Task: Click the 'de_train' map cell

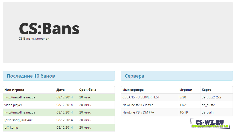Action: tap(216, 112)
